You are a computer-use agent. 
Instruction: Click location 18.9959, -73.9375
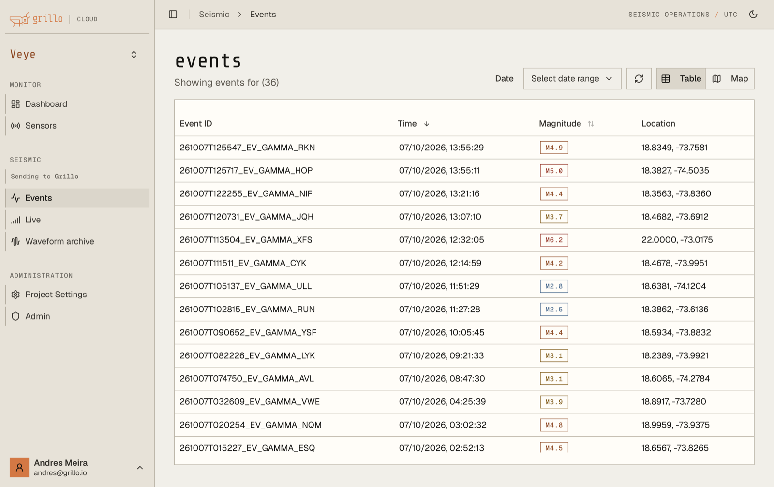(675, 425)
